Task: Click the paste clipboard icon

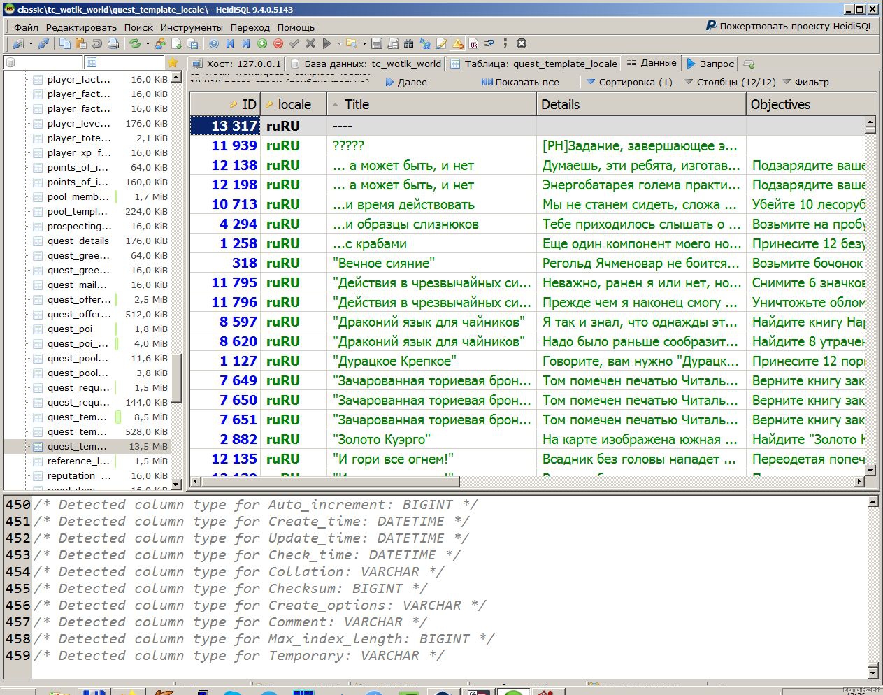Action: pos(81,43)
